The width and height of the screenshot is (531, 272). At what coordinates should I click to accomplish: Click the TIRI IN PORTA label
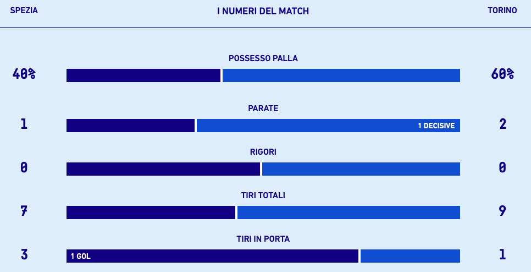[x=263, y=239]
